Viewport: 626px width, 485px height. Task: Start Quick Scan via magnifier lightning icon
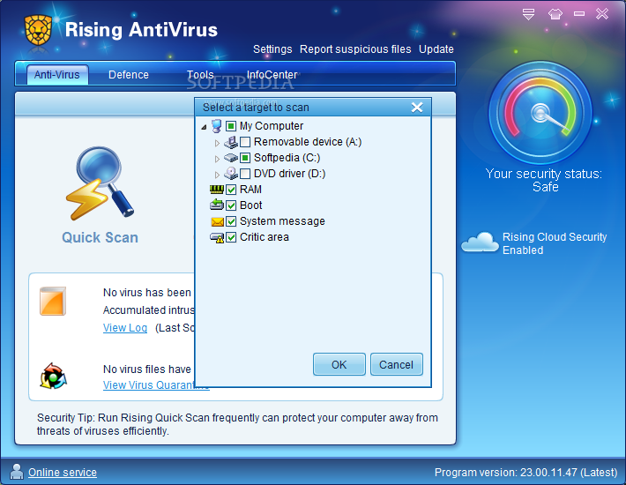100,183
